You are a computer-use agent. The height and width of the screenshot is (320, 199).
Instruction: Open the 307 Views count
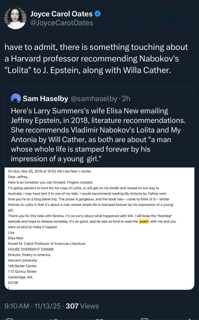[x=82, y=306]
